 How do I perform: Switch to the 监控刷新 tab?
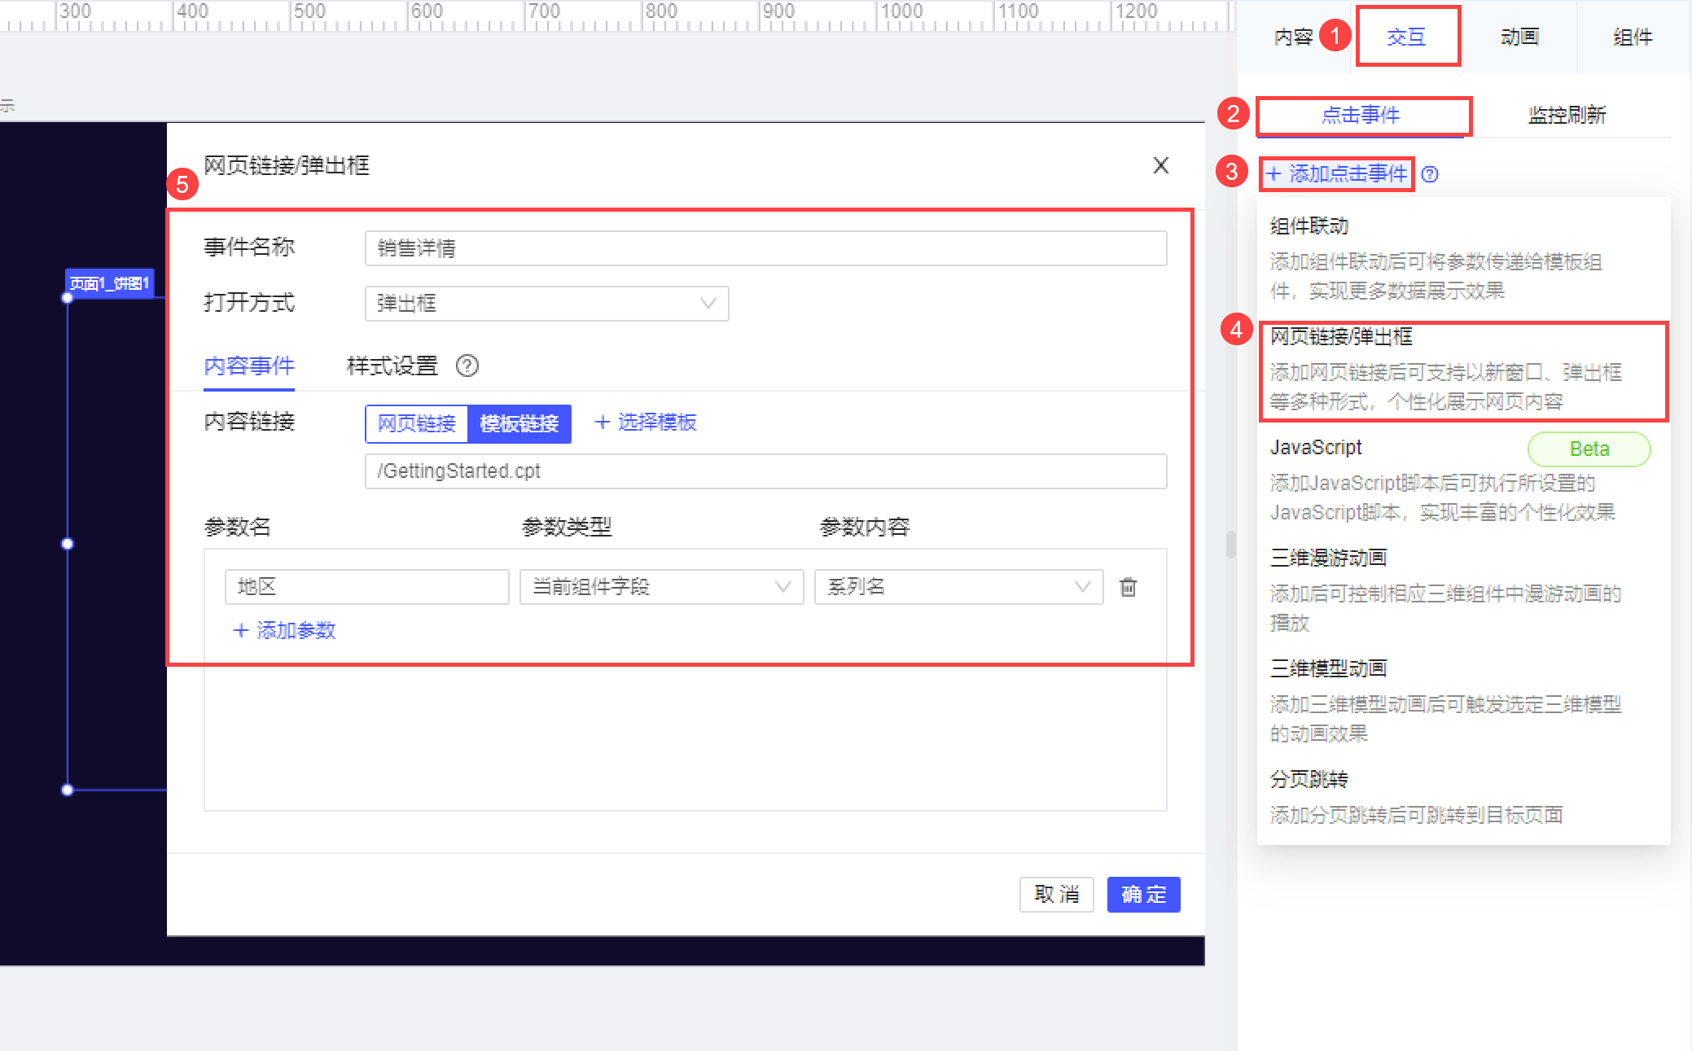[1567, 116]
